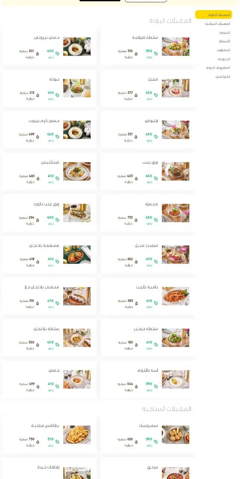Select the highlighted المقبلات الباردة category
Image resolution: width=240 pixels, height=479 pixels.
tap(213, 15)
